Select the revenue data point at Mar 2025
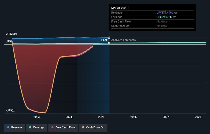This screenshot has height=134, width=210. 109,38
